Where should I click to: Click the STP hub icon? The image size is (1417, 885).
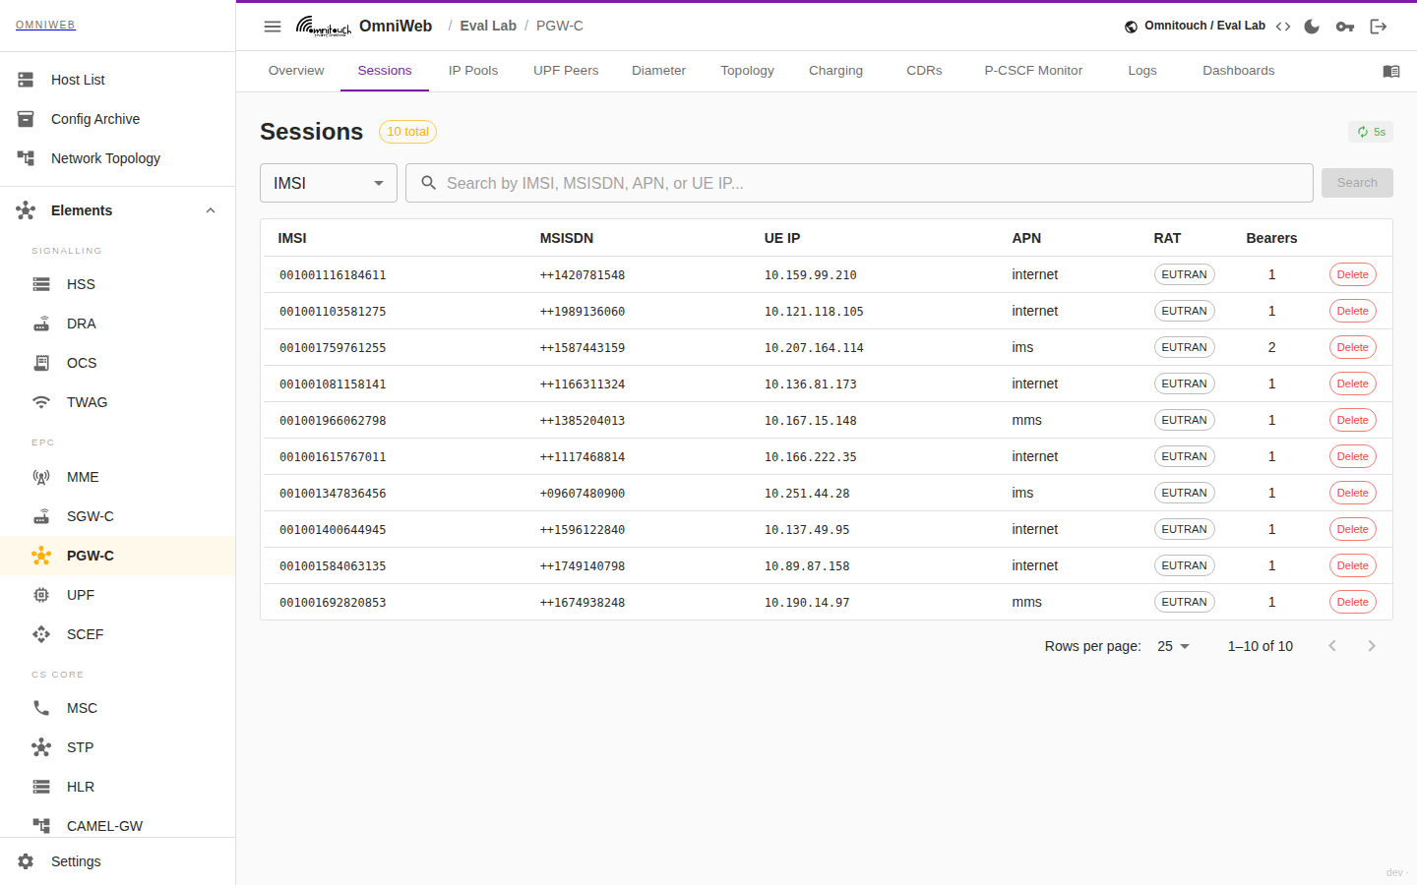[41, 747]
